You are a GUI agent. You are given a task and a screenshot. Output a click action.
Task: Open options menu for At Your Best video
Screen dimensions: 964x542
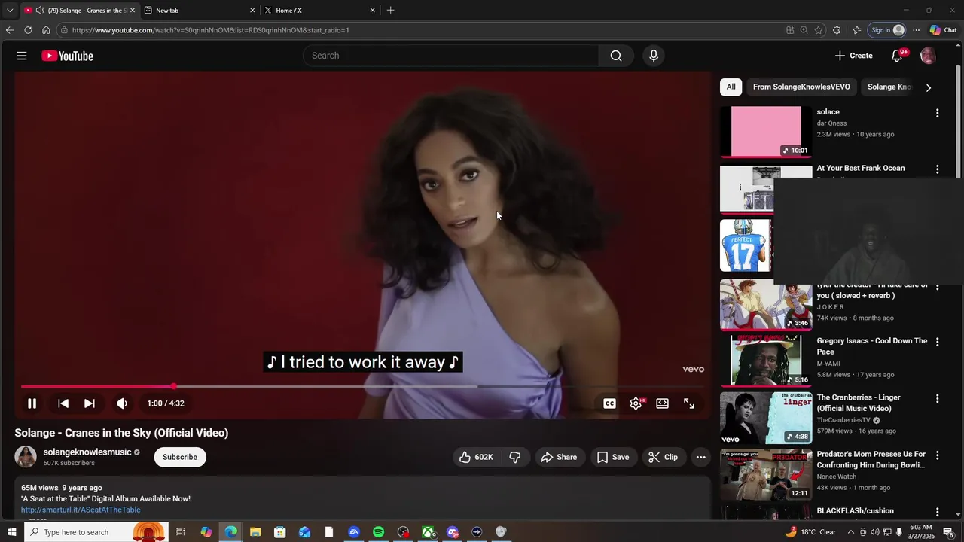pos(938,169)
